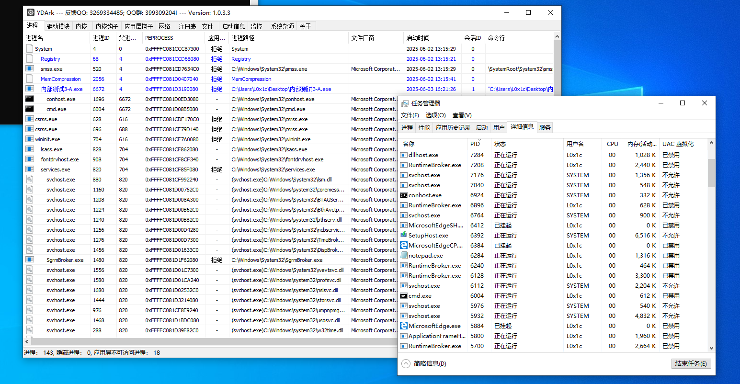Switch to 应用历史记录 tab
This screenshot has width=740, height=384.
coord(453,127)
